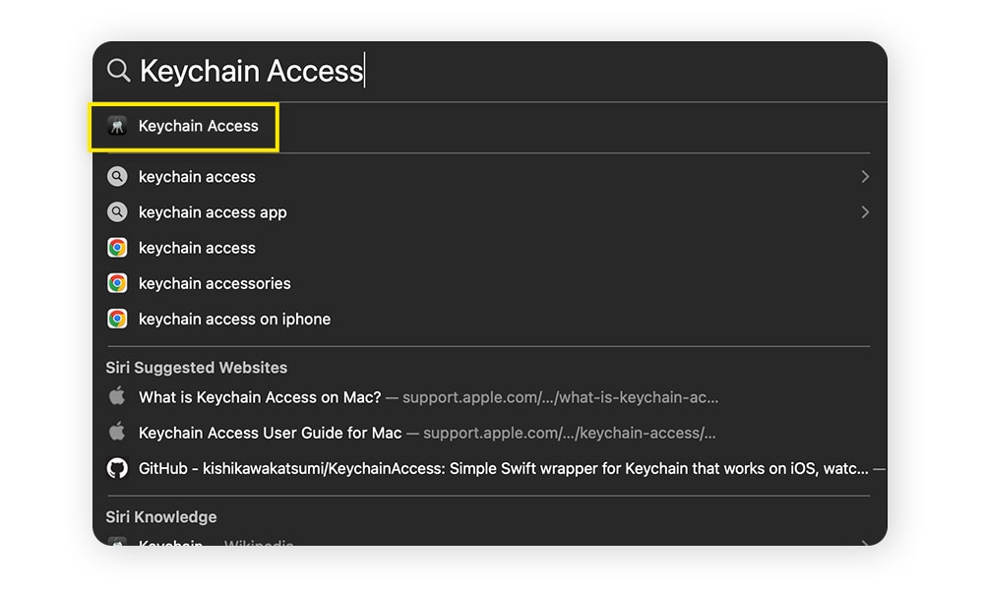Screen dimensions: 984x590
Task: Select keychain accessories suggestion text
Action: pyautogui.click(x=215, y=283)
